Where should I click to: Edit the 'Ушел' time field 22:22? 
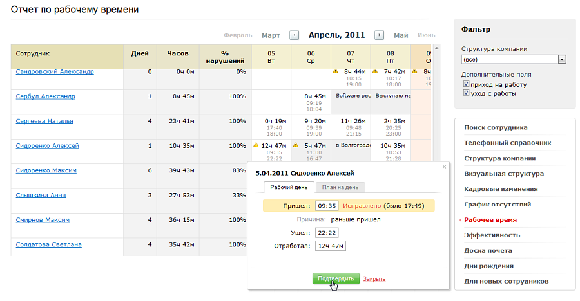[327, 233]
